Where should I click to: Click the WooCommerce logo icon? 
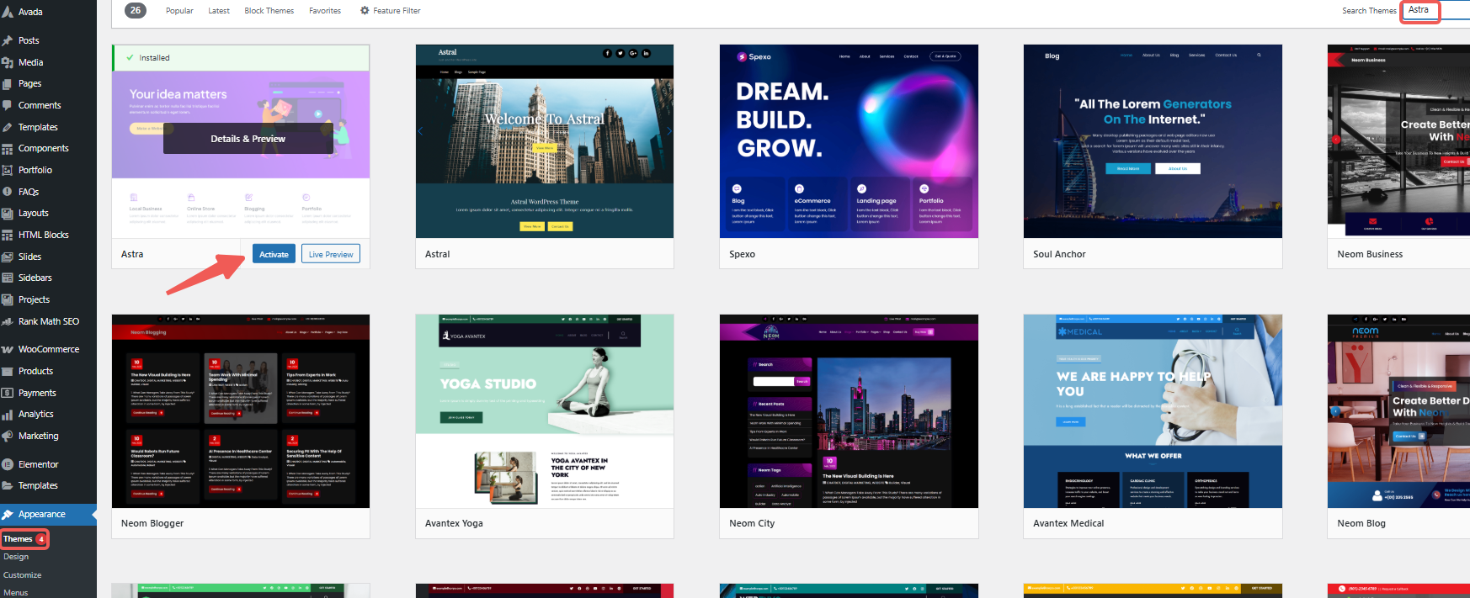coord(7,349)
